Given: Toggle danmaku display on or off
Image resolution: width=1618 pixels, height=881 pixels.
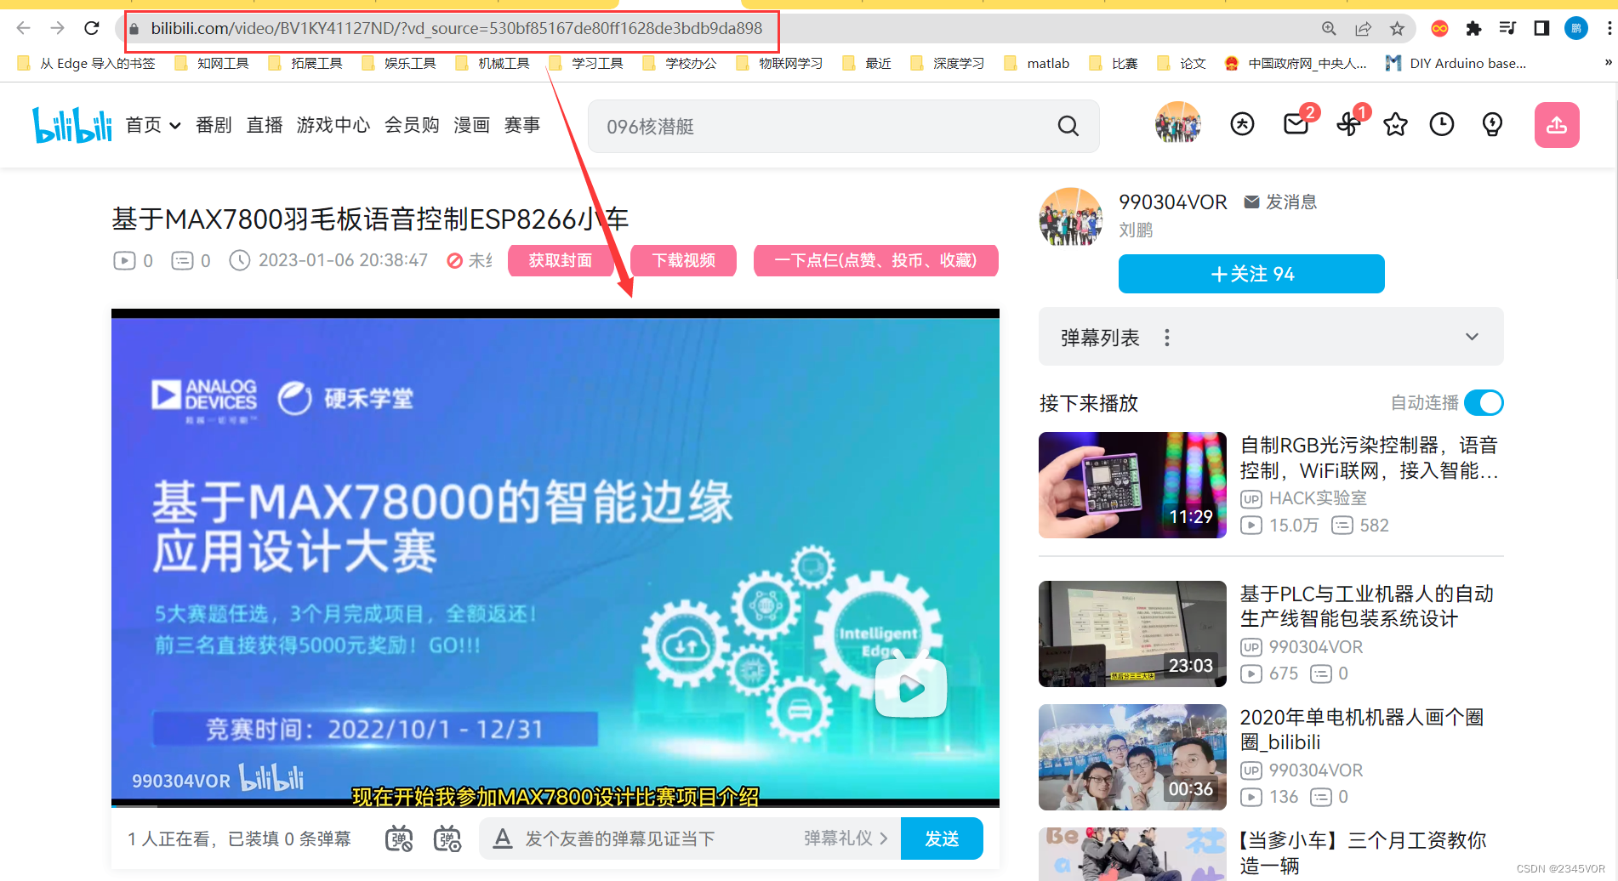Looking at the screenshot, I should pyautogui.click(x=399, y=838).
